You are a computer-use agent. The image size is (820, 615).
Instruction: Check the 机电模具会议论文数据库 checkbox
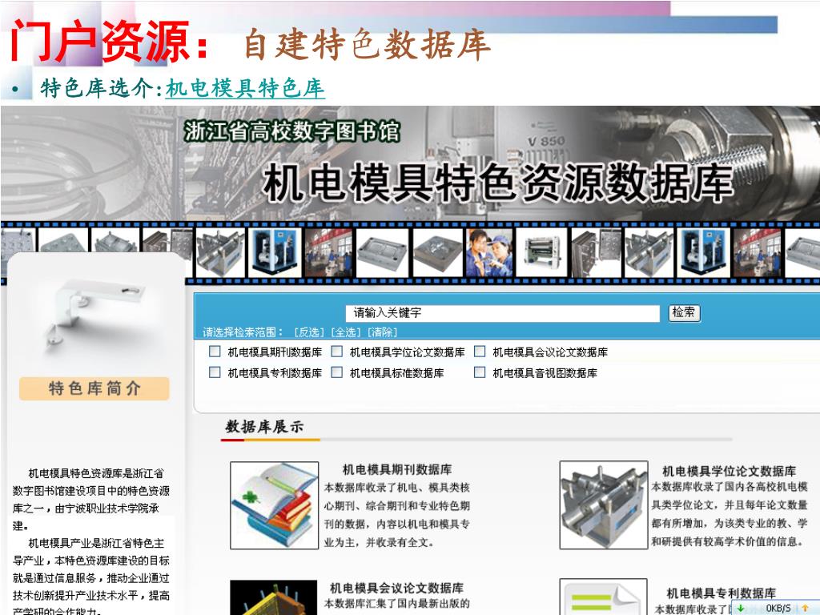point(480,352)
